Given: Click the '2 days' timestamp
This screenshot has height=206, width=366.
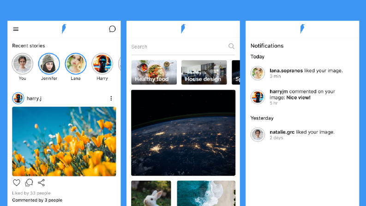Looking at the screenshot, I should click(x=276, y=138).
